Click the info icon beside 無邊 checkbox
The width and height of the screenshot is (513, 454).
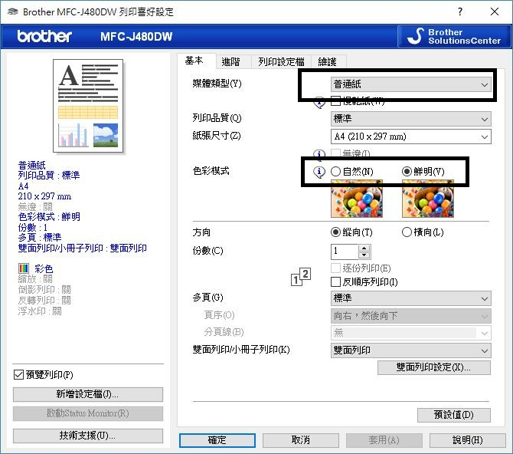(319, 153)
